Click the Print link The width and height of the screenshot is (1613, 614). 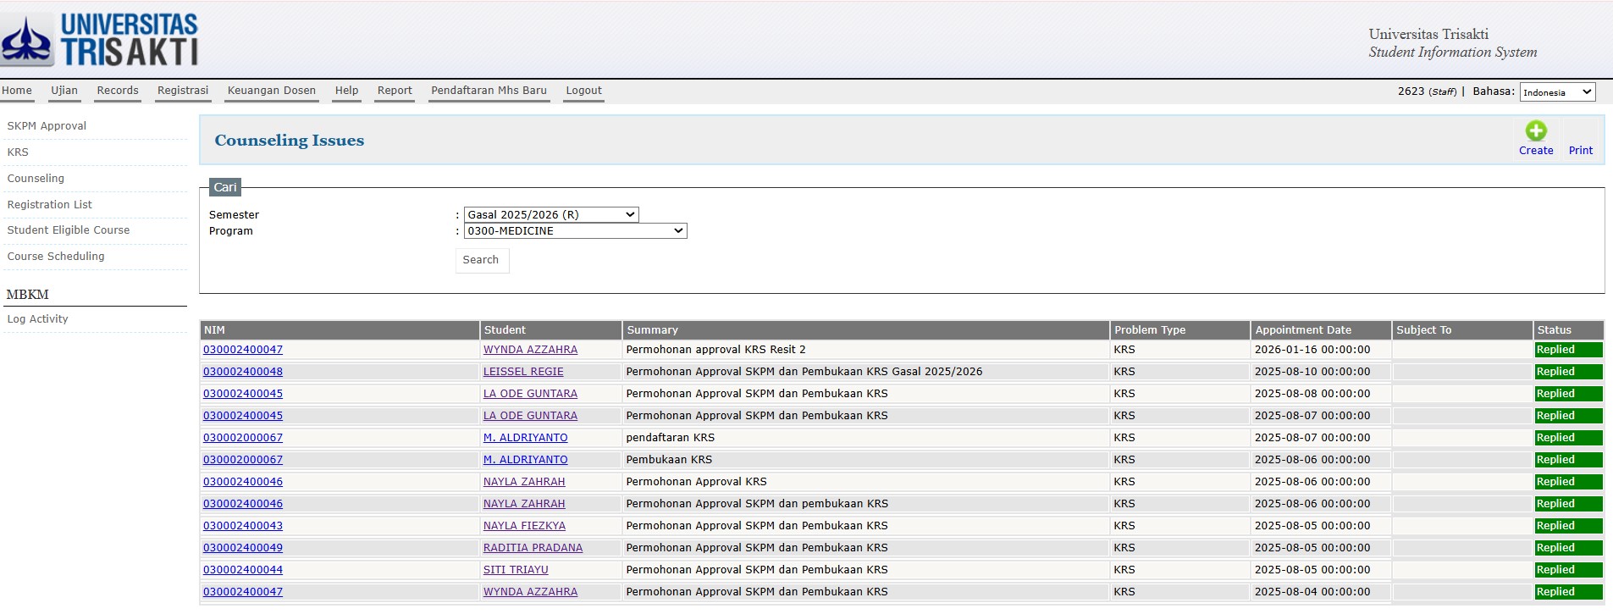(x=1580, y=151)
